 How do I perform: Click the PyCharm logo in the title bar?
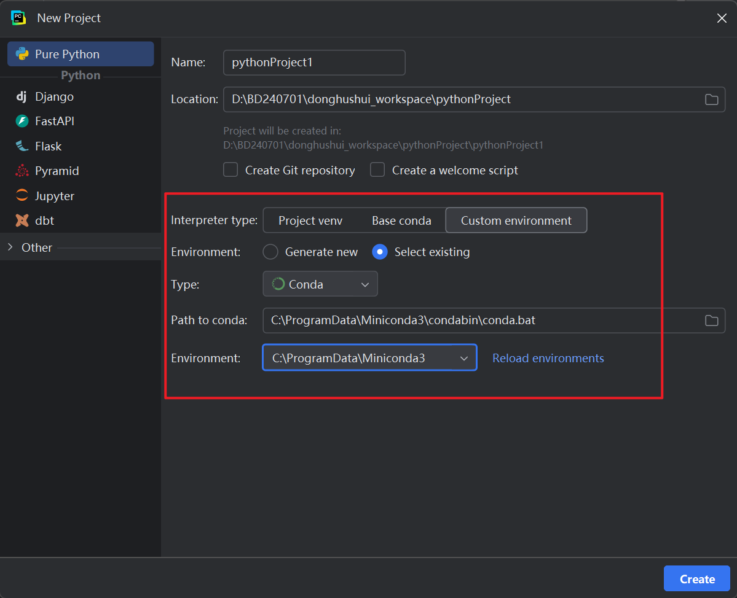[18, 18]
